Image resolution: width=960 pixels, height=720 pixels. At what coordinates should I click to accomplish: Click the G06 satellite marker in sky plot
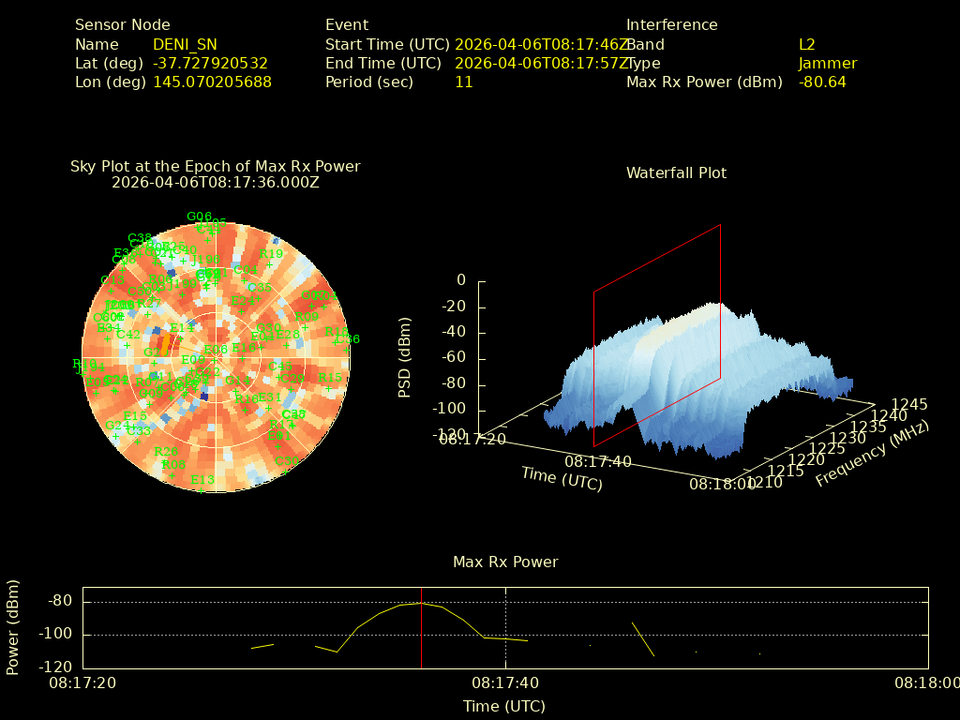(x=199, y=226)
